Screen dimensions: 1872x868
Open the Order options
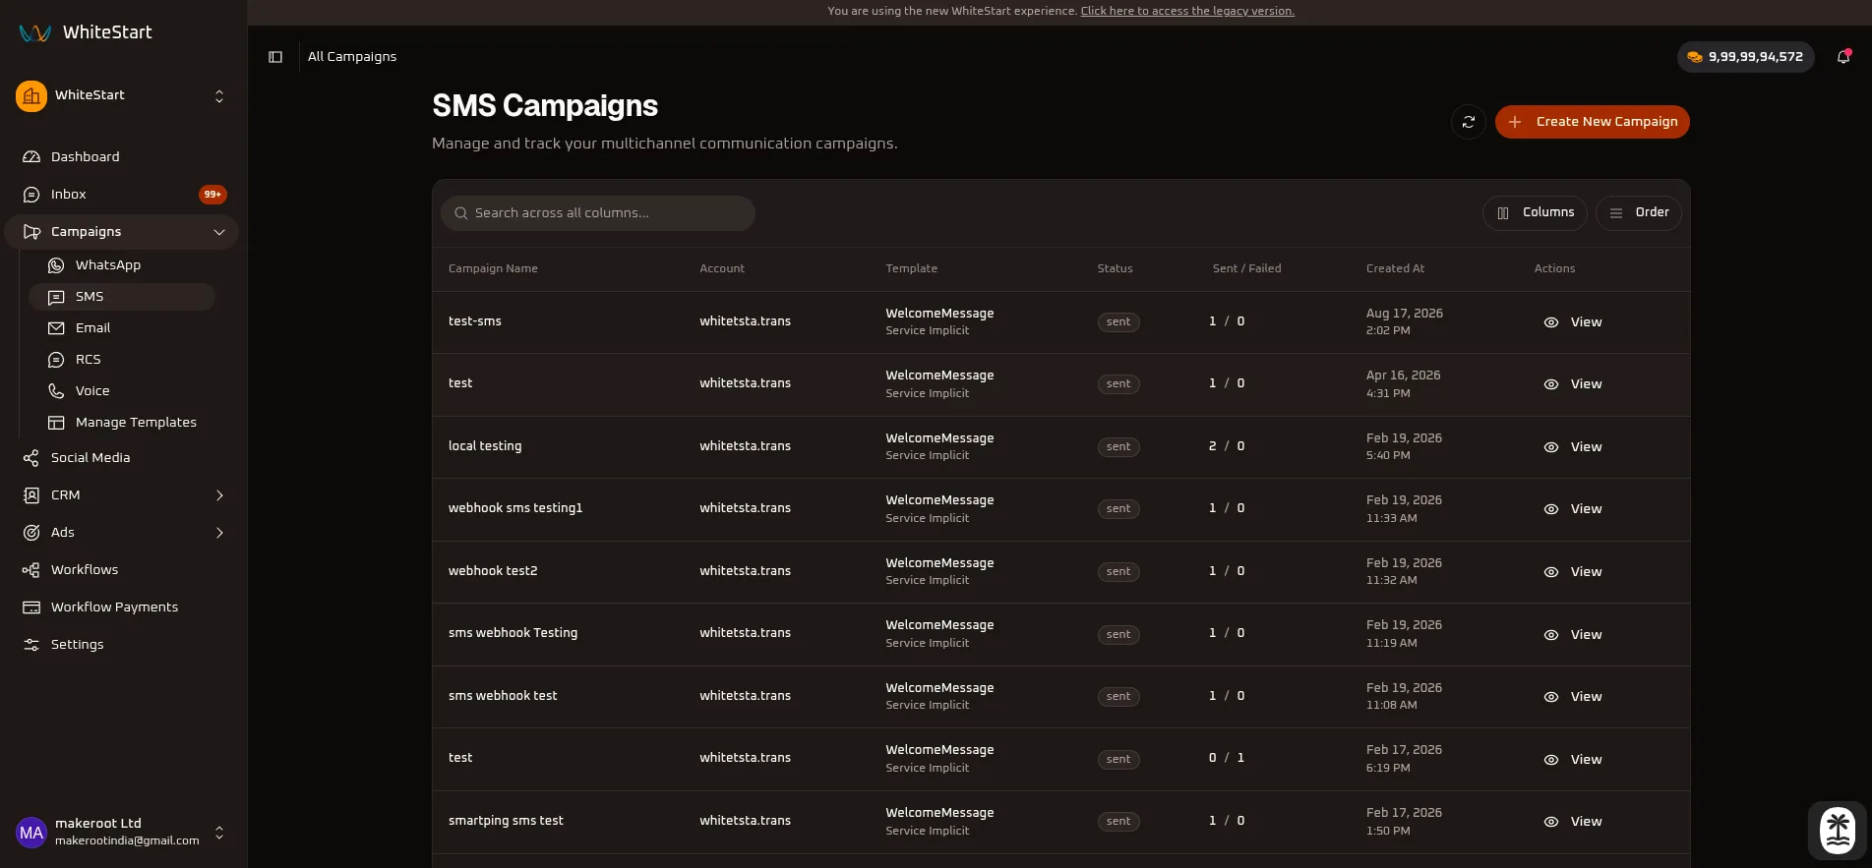(1639, 212)
